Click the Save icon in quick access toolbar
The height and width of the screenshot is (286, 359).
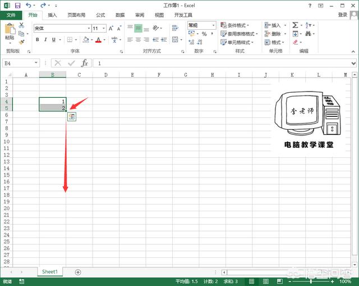pyautogui.click(x=17, y=6)
